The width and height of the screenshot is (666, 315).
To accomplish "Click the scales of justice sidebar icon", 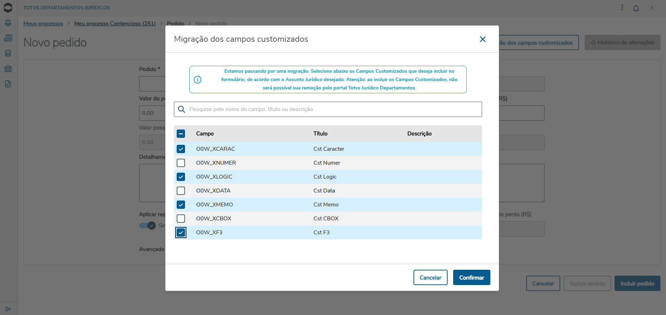I will pyautogui.click(x=8, y=23).
